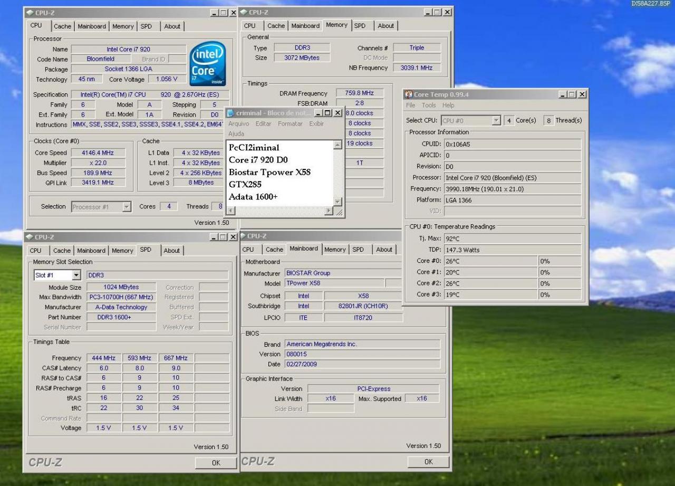Click the NB Frequency 3039.1 MHz value
The height and width of the screenshot is (486, 675).
point(416,68)
